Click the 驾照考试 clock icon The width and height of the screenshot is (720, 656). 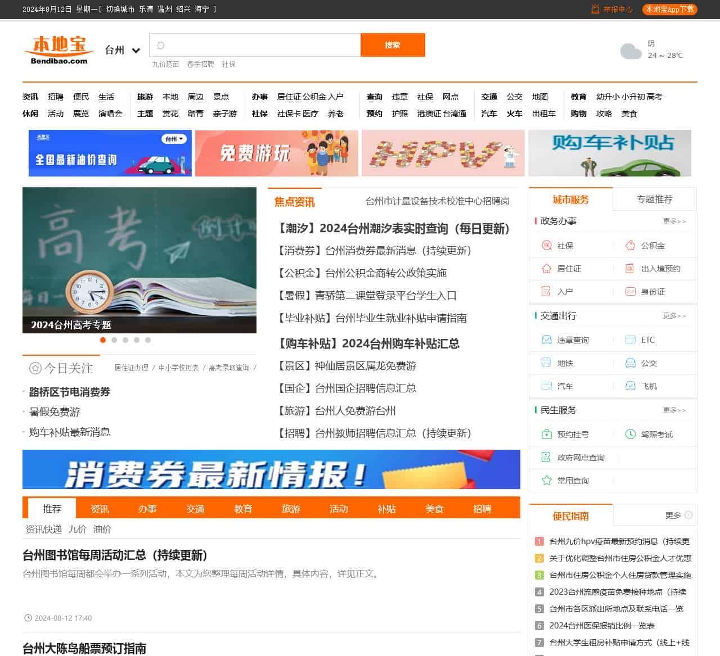click(630, 435)
